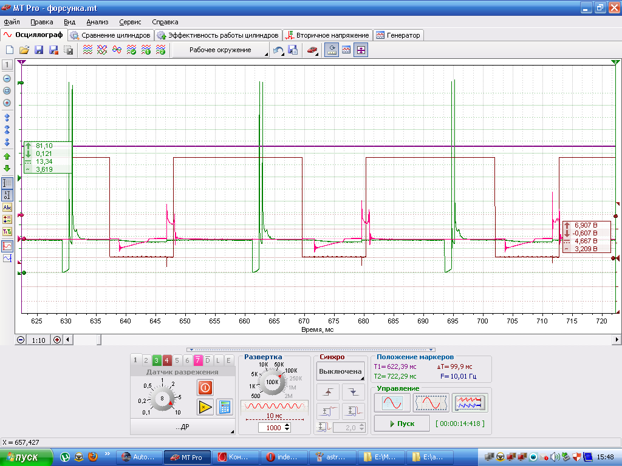Click the 1:10 scale button
Viewport: 622px width, 466px height.
click(x=38, y=340)
